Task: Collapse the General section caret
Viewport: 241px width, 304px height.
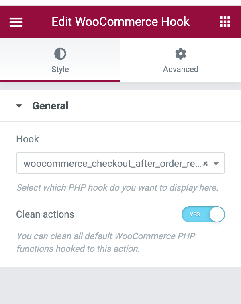Action: point(19,106)
